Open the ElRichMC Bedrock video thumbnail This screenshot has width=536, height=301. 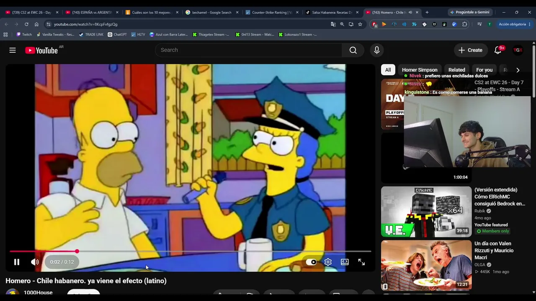[x=426, y=212]
